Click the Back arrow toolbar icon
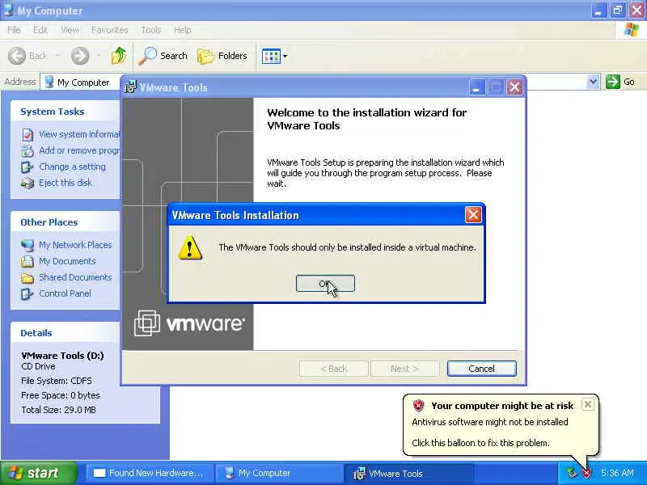Image resolution: width=647 pixels, height=485 pixels. click(x=17, y=56)
